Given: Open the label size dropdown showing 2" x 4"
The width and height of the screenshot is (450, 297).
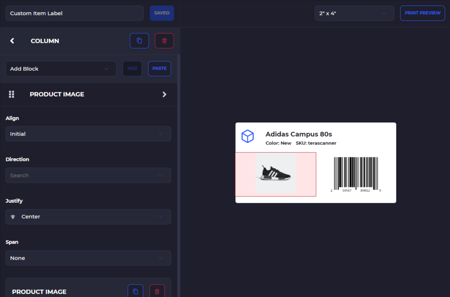Looking at the screenshot, I should [354, 13].
